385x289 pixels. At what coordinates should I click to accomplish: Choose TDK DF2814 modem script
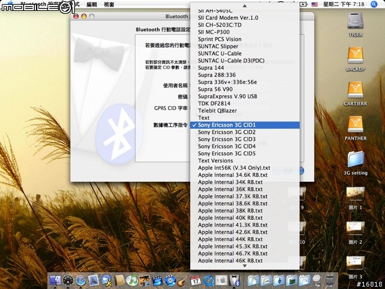[x=245, y=103]
